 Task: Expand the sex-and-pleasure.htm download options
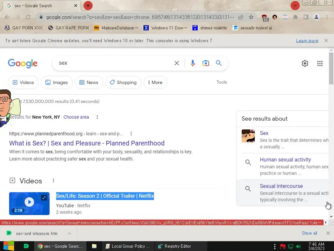pyautogui.click(x=69, y=233)
